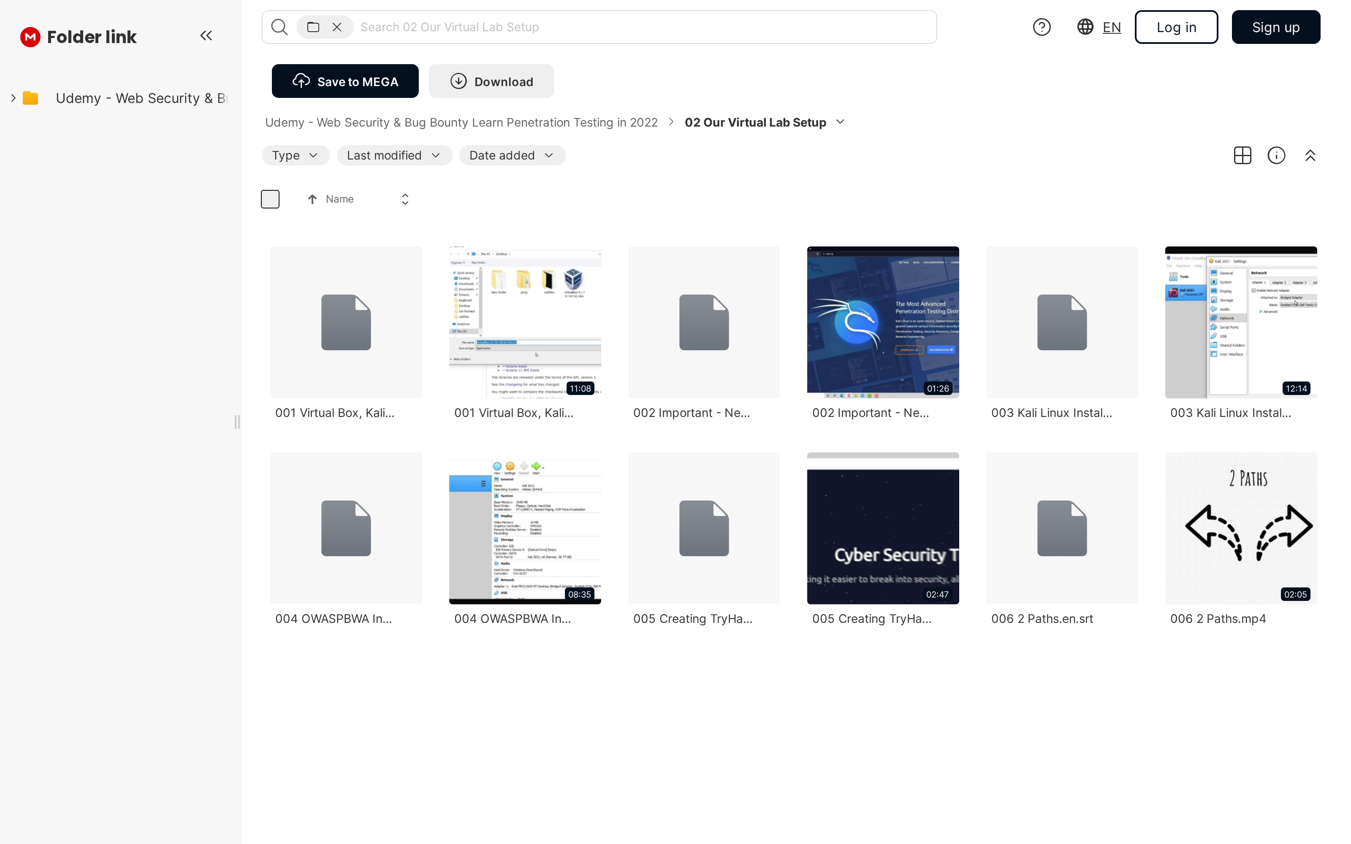
Task: Click the 08:35 duration badge
Action: [580, 595]
